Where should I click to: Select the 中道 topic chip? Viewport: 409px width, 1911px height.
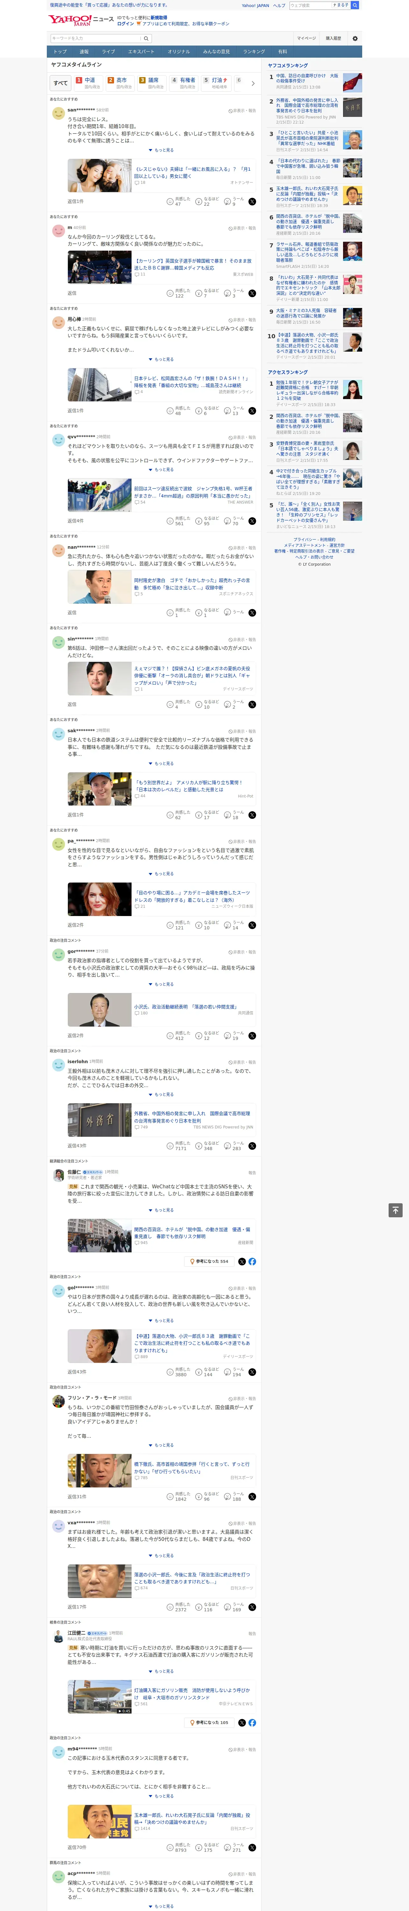coord(88,83)
